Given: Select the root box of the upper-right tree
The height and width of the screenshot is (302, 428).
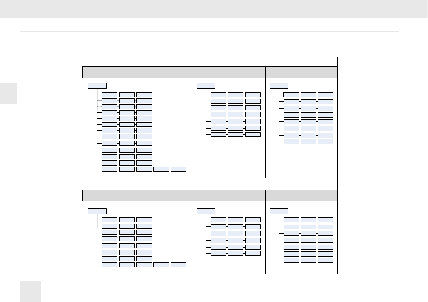Looking at the screenshot, I should [279, 86].
